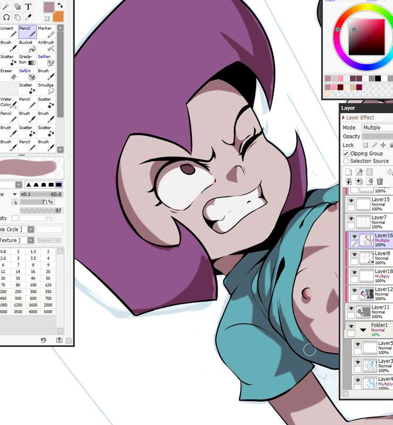Pick a color in the color square

click(x=366, y=37)
